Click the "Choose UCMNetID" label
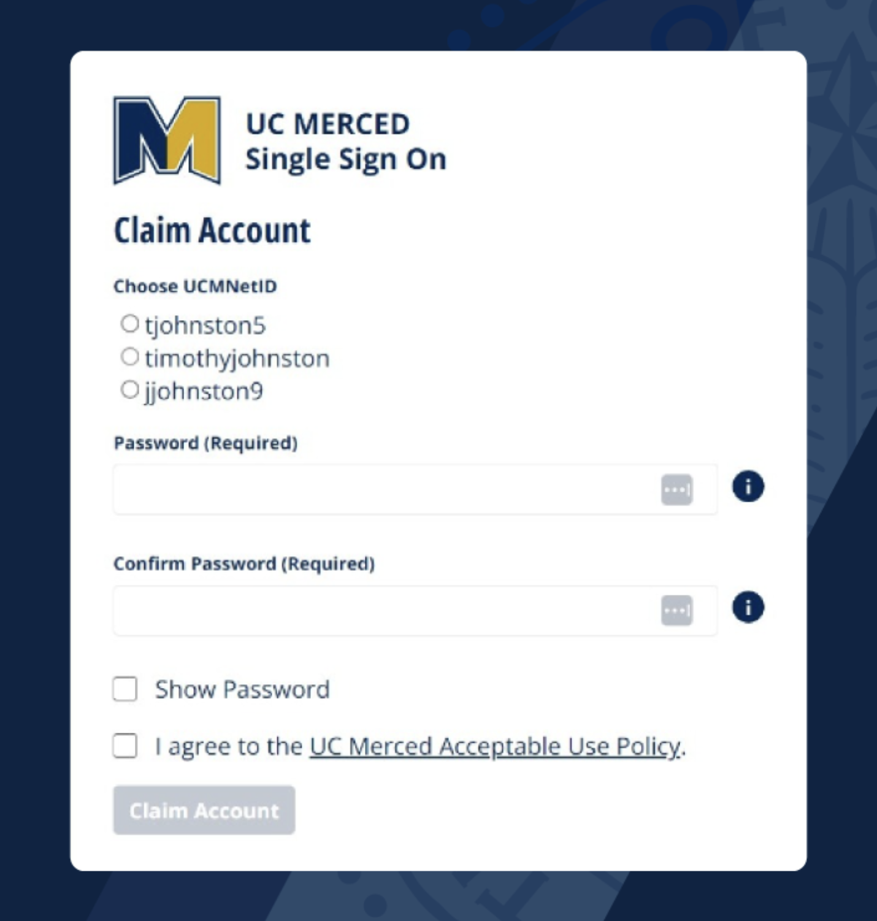The height and width of the screenshot is (921, 877). [195, 286]
